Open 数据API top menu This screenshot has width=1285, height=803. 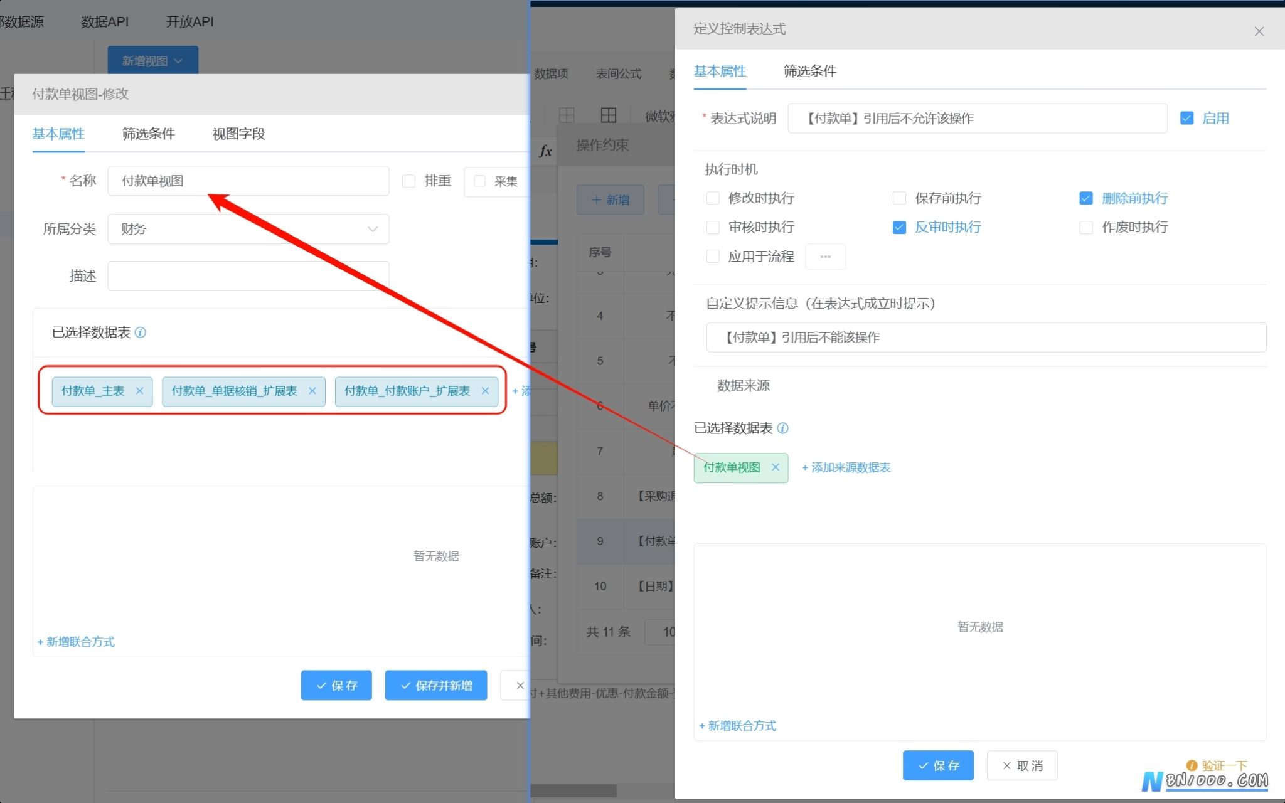coord(105,21)
